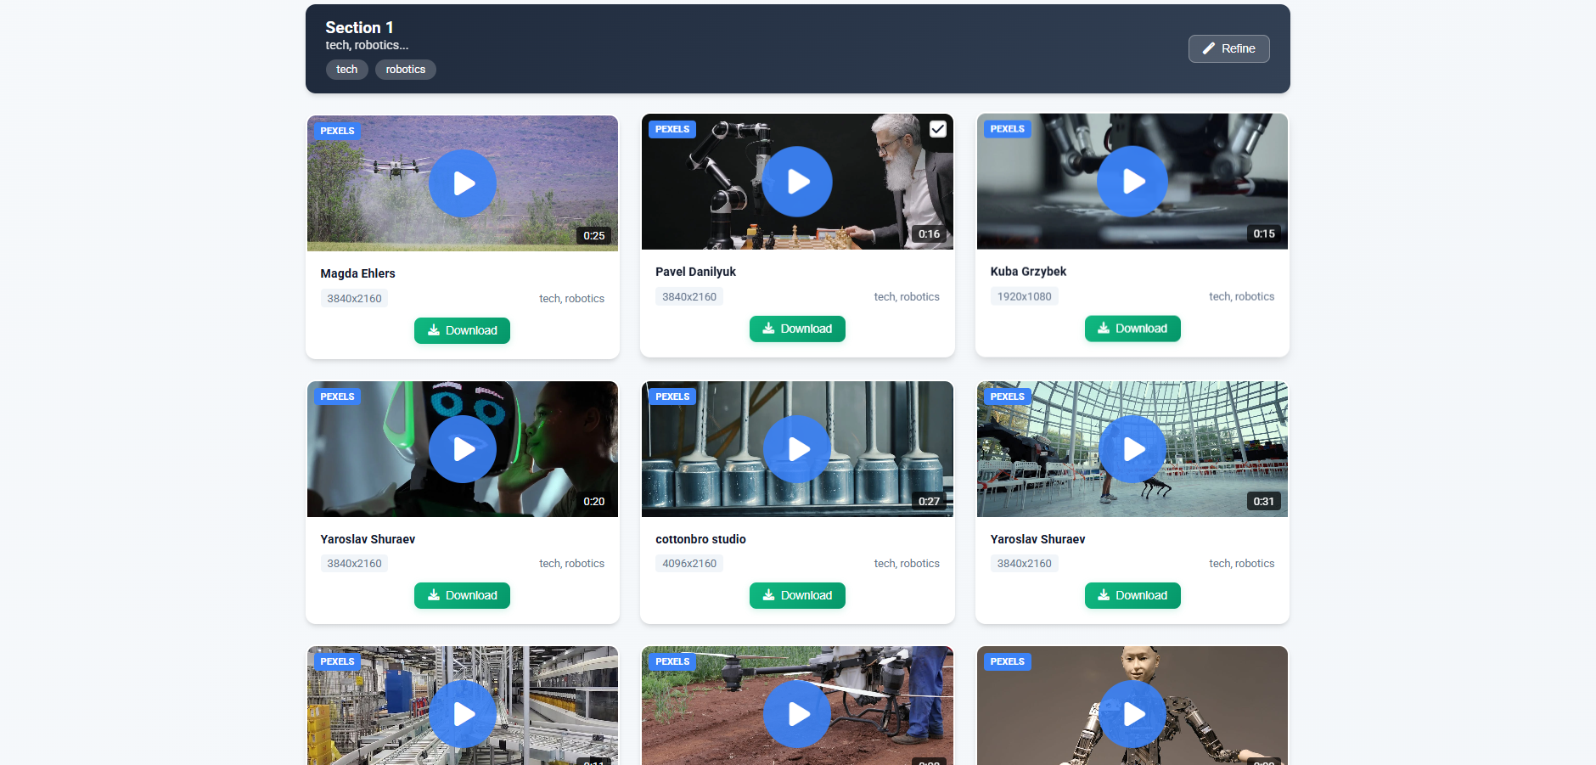Open the Refine dialog

pyautogui.click(x=1228, y=48)
